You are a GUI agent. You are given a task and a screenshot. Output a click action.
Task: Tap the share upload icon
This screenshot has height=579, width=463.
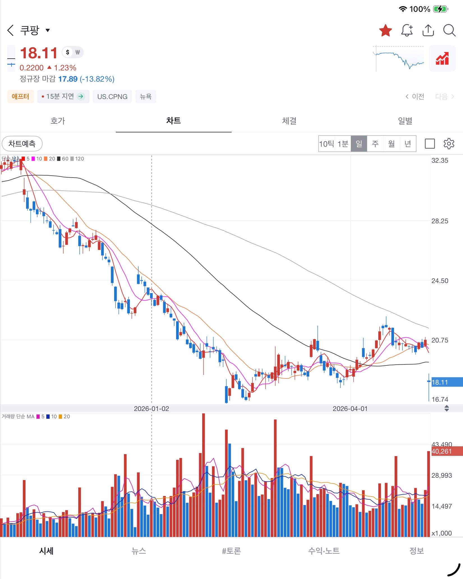pyautogui.click(x=428, y=30)
